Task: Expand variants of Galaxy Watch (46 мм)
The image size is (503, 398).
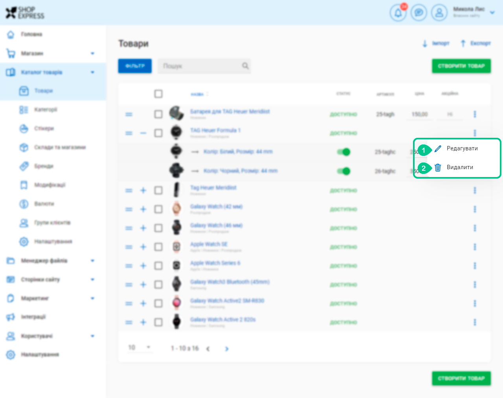Action: click(143, 228)
